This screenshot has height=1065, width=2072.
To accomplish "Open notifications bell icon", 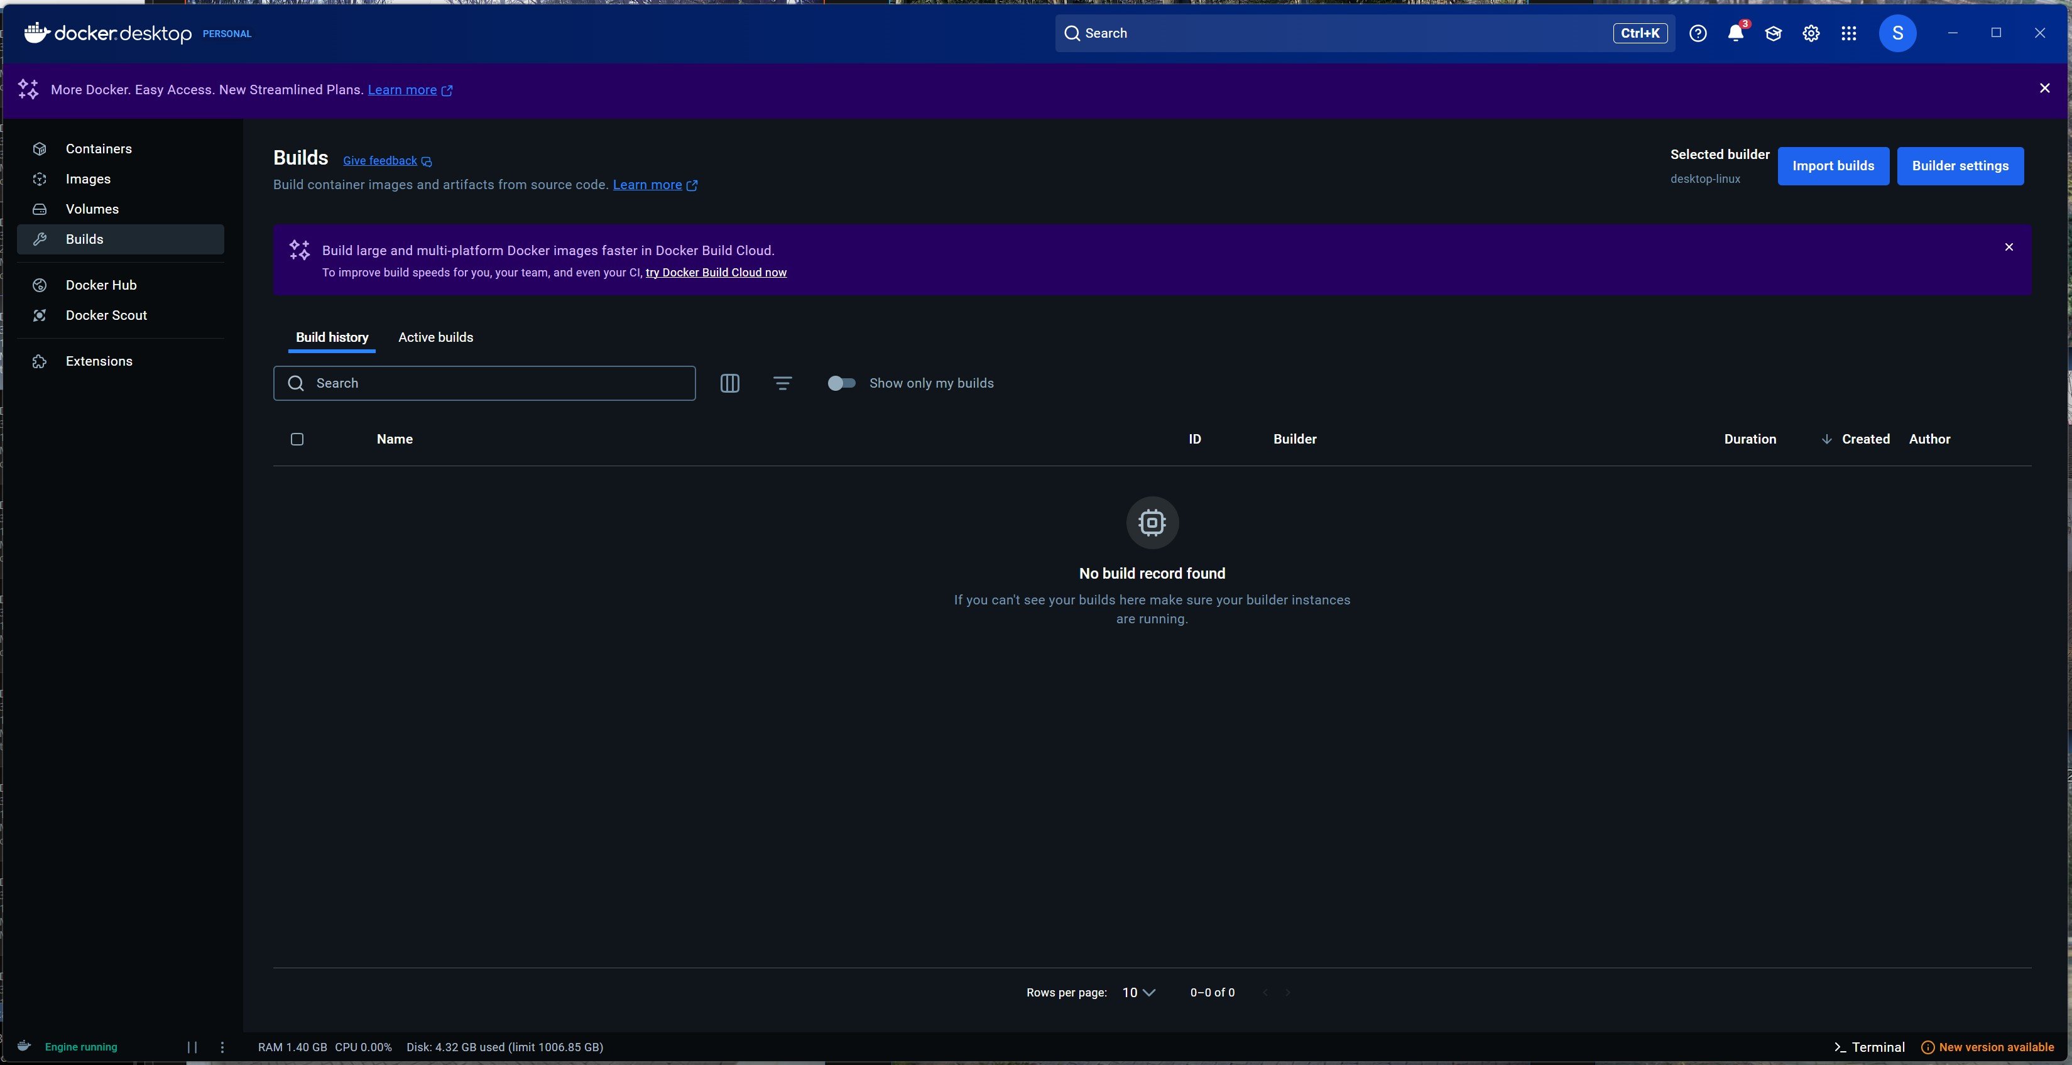I will [1736, 33].
